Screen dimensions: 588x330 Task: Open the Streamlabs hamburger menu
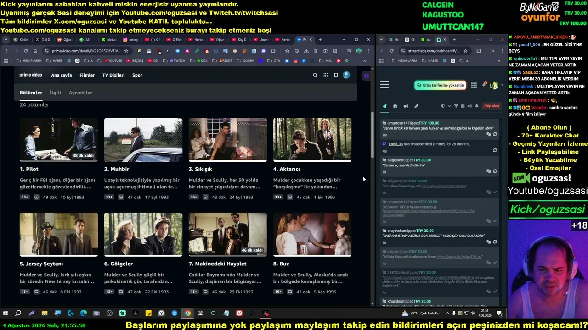[x=384, y=85]
